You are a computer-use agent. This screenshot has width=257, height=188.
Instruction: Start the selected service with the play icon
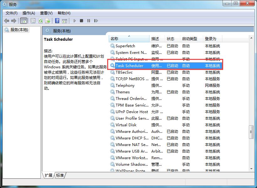point(74,21)
